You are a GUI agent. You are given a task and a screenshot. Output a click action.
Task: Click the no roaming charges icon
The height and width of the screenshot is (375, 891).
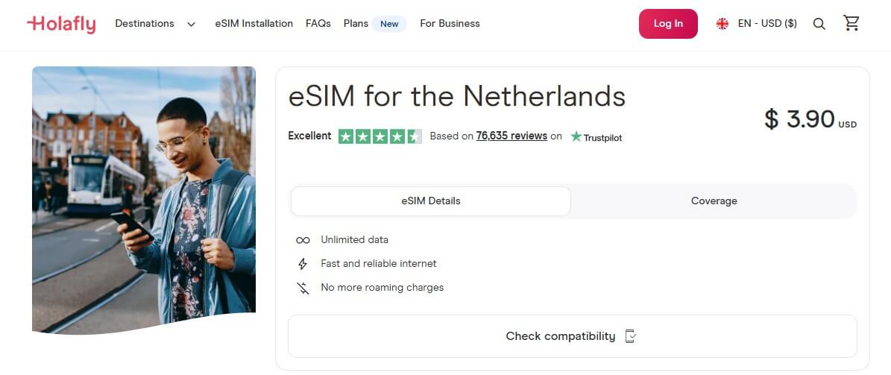[x=303, y=288]
